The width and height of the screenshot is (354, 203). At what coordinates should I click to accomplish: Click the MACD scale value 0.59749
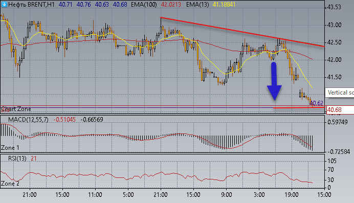[337, 122]
